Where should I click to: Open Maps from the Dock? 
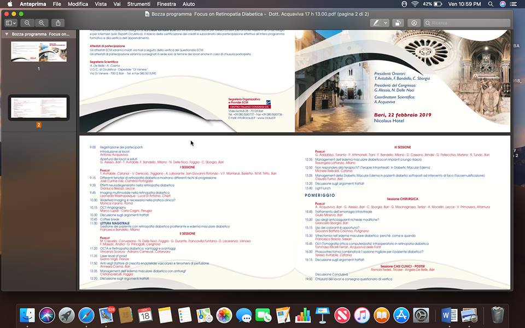(204, 315)
